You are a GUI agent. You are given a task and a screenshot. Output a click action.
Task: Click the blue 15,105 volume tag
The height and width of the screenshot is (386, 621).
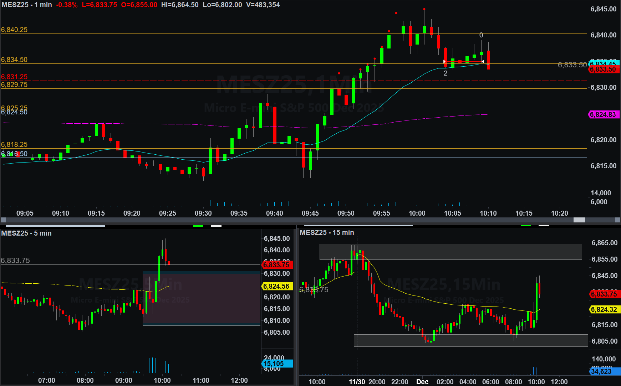tap(277, 364)
